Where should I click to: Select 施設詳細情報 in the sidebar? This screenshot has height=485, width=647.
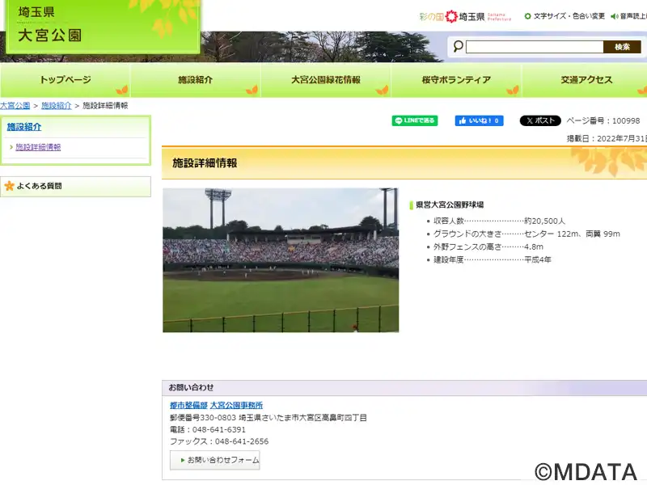(x=38, y=147)
